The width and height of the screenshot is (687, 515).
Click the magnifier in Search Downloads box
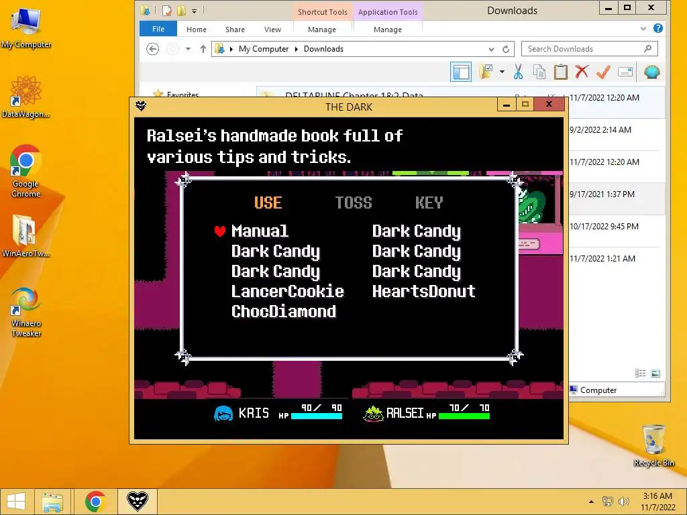[648, 48]
